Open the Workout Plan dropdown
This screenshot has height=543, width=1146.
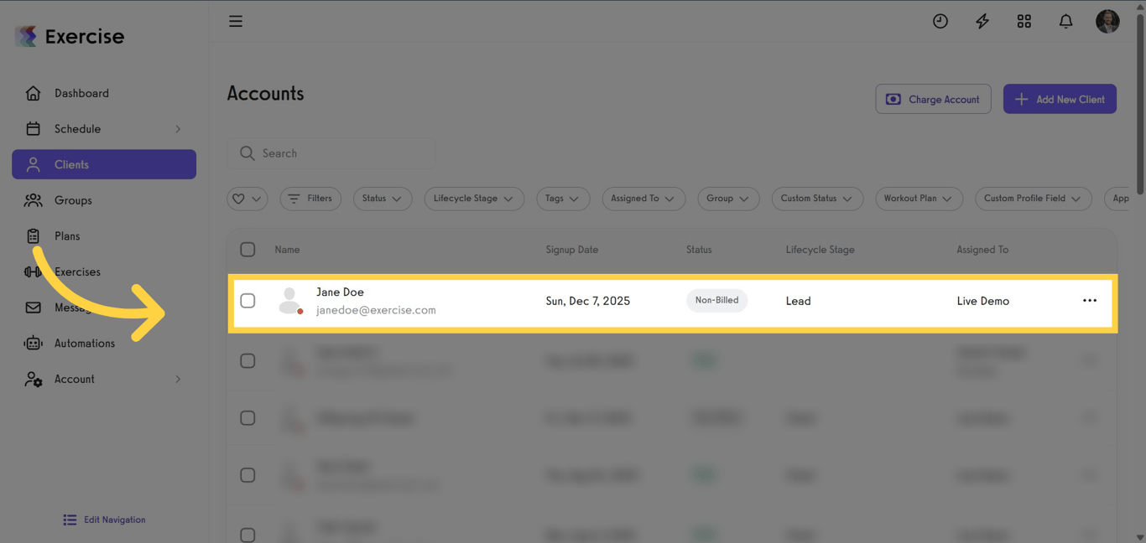[x=919, y=199]
